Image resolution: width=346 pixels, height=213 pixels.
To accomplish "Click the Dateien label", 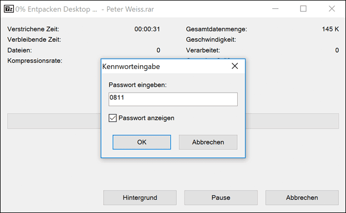I will coord(20,50).
